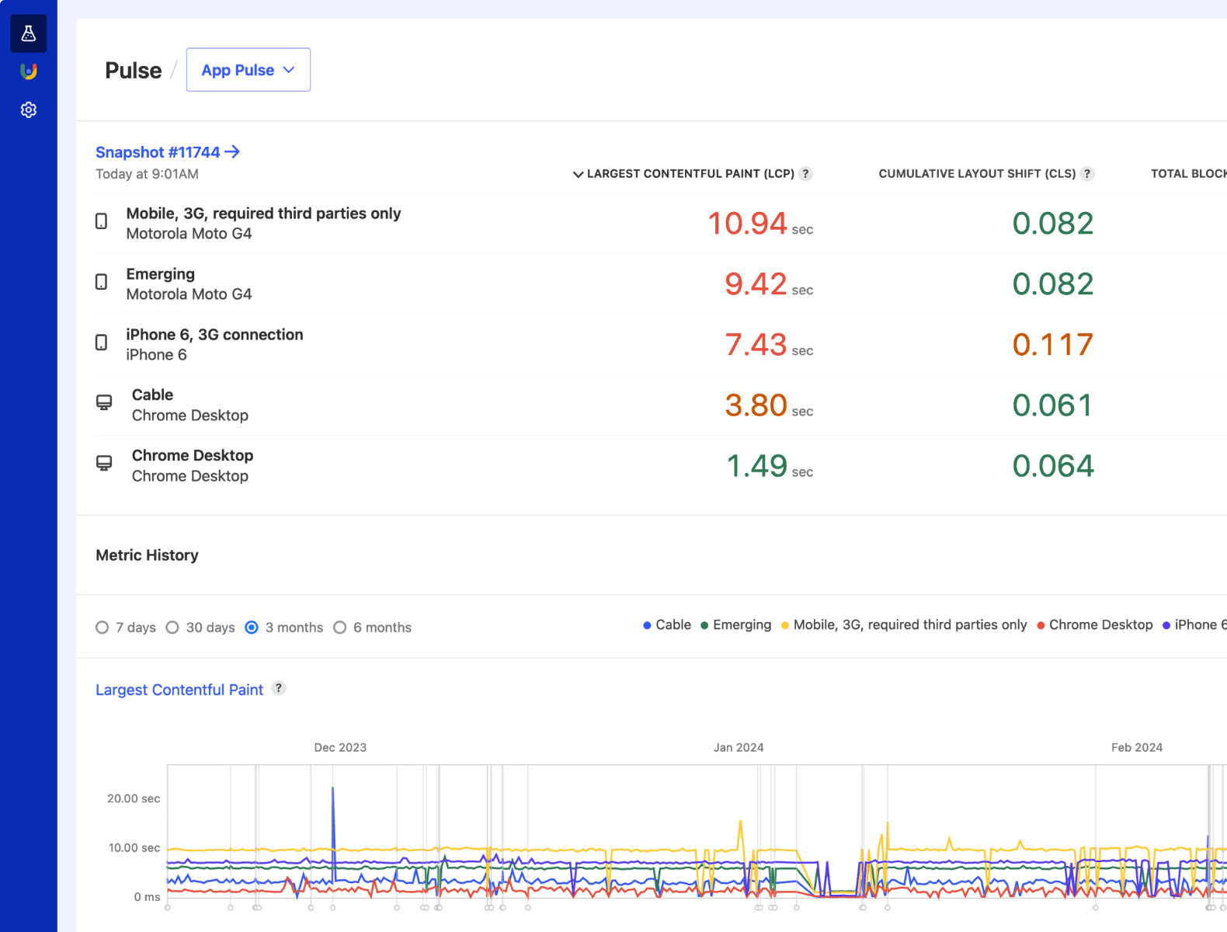The height and width of the screenshot is (932, 1227).
Task: Open settings gear in the sidebar
Action: pos(29,110)
